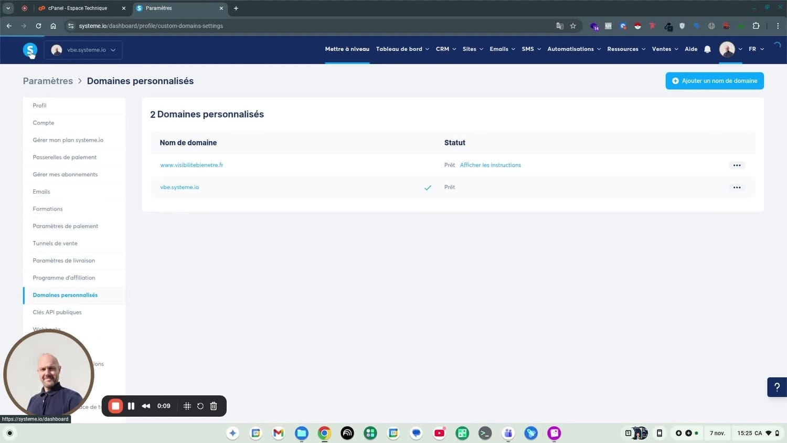
Task: Expand the vbe.systeme.io account dropdown
Action: 83,50
